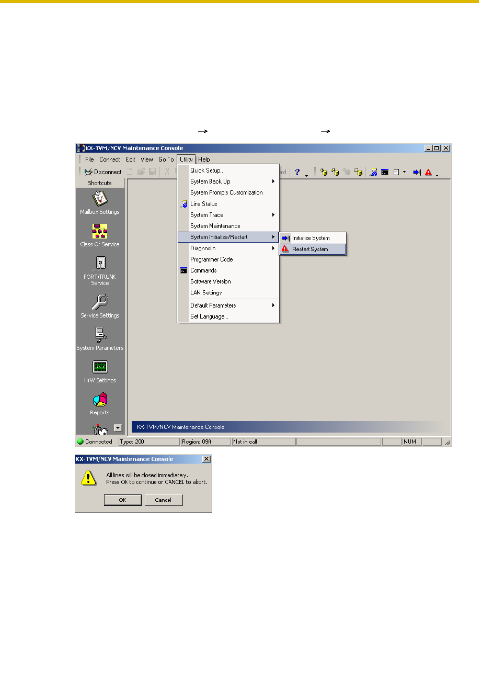
Task: Select LAN Settings entry
Action: point(228,293)
